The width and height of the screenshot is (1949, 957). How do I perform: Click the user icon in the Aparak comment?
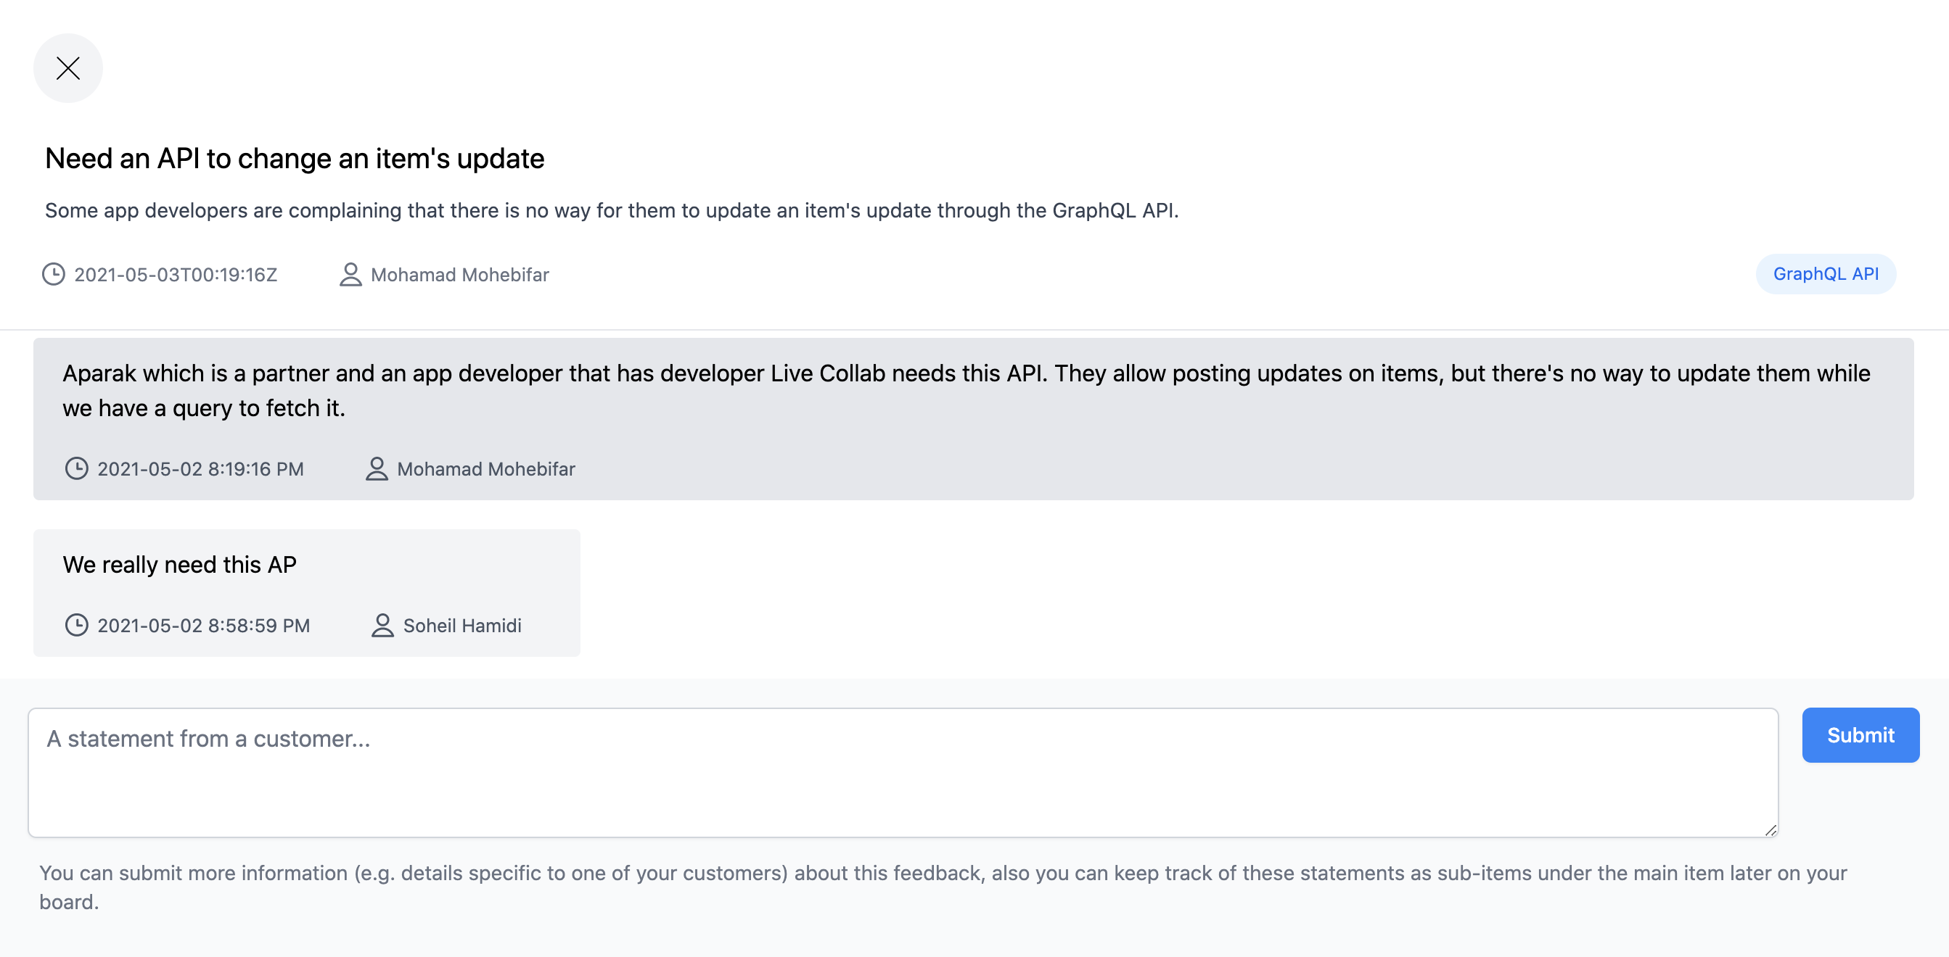[x=377, y=468]
